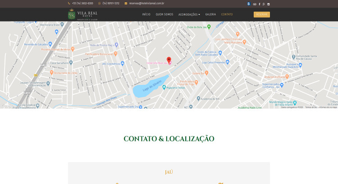Click the JAC Cosméticos shopping pin
Viewport: 338px width, 184px height.
[123, 63]
